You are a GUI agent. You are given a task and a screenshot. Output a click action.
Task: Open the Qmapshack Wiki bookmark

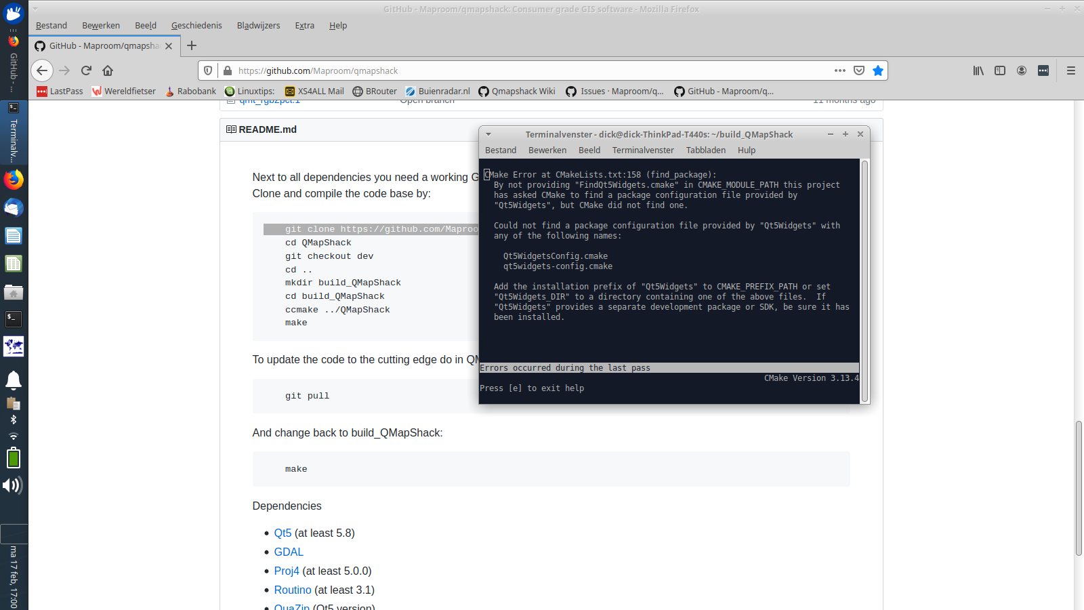click(516, 91)
